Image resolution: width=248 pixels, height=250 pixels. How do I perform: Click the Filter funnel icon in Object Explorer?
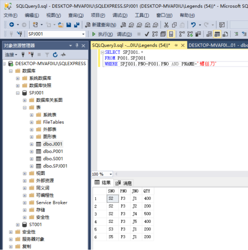click(47, 55)
